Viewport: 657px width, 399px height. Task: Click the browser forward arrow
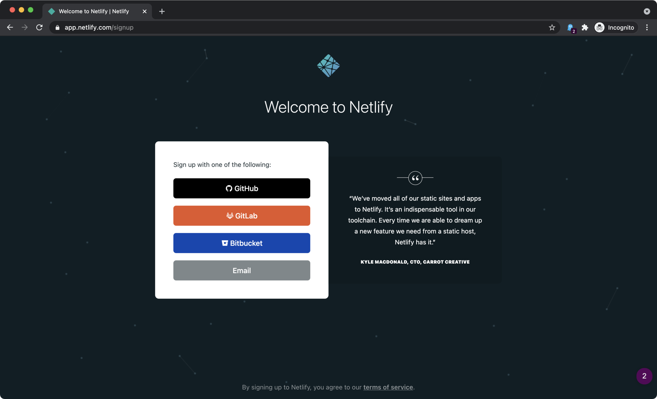tap(25, 27)
